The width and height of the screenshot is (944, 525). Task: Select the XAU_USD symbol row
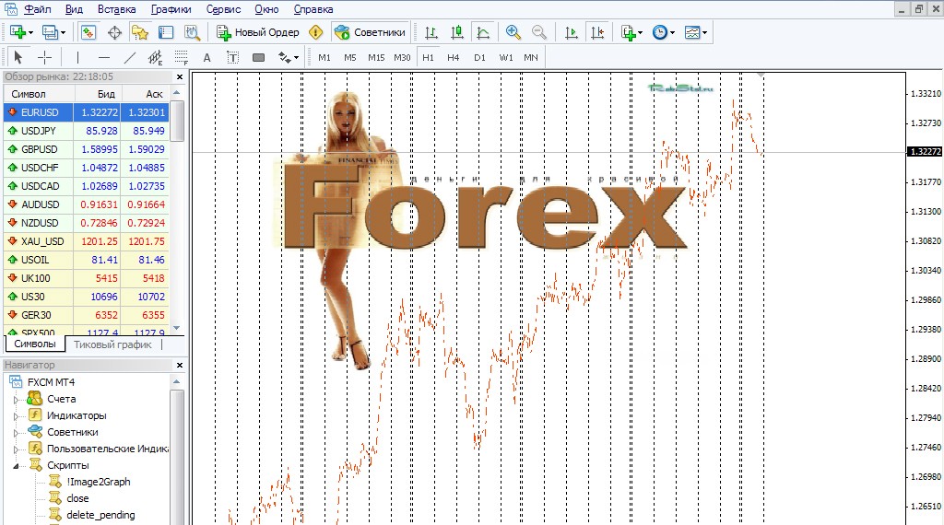pyautogui.click(x=86, y=241)
